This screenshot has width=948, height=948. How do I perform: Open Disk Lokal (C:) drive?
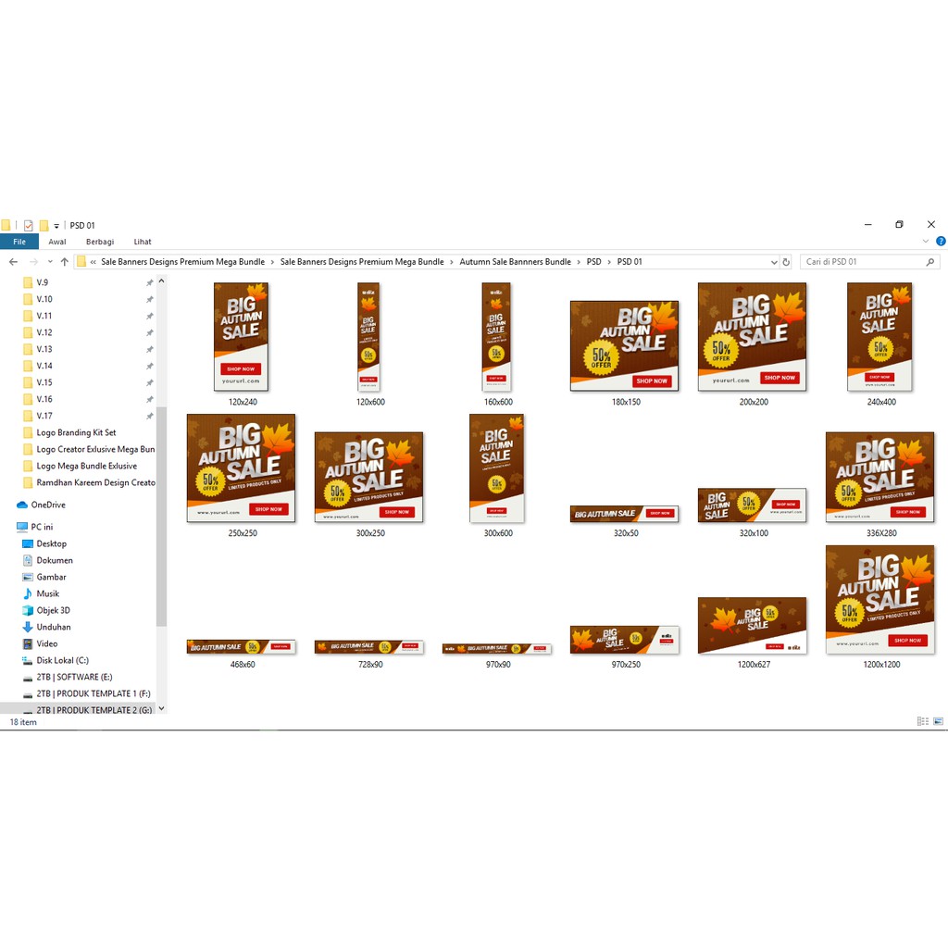(62, 661)
